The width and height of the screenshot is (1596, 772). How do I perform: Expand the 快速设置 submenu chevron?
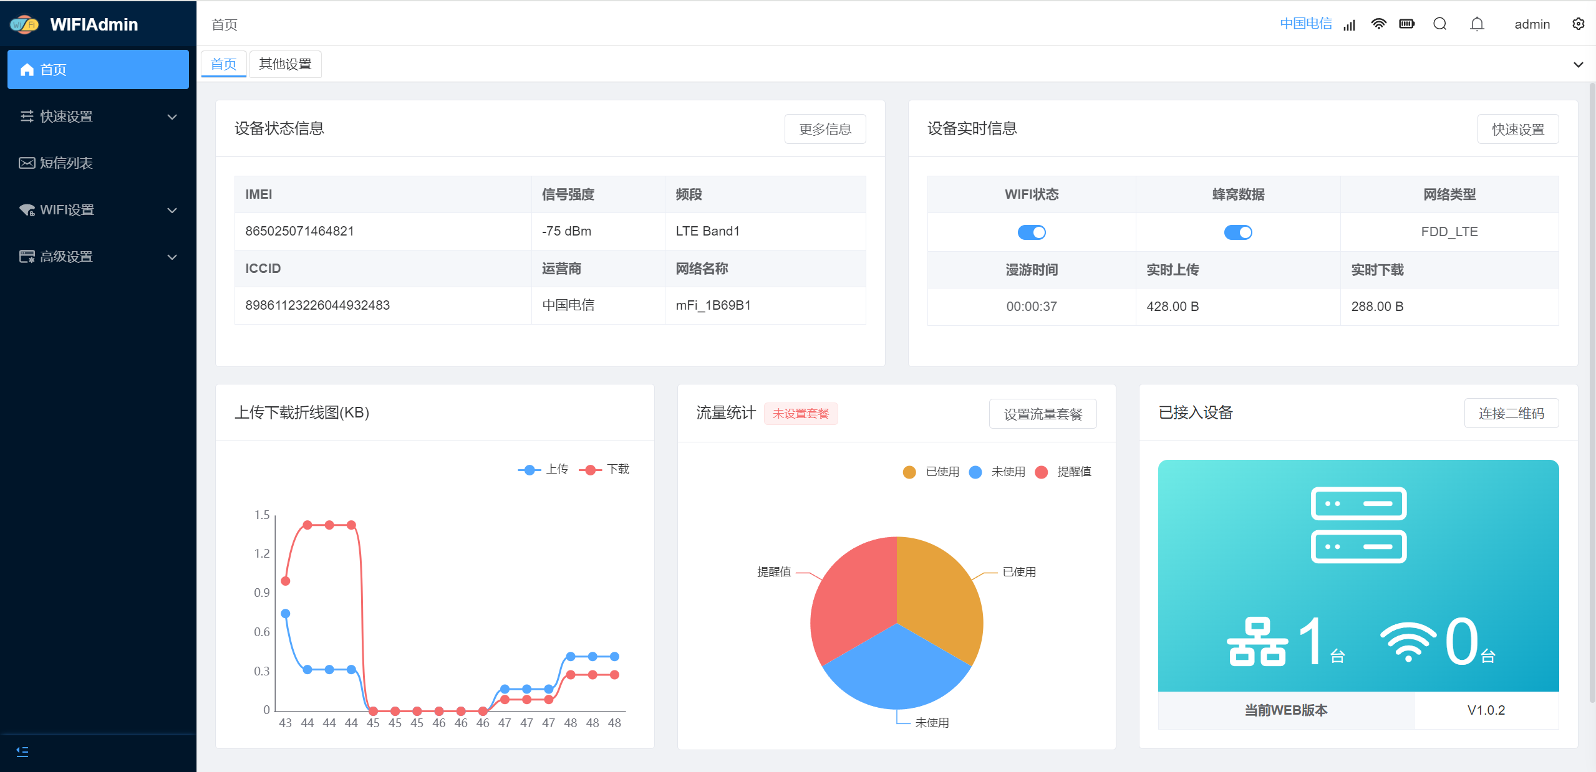click(x=173, y=117)
